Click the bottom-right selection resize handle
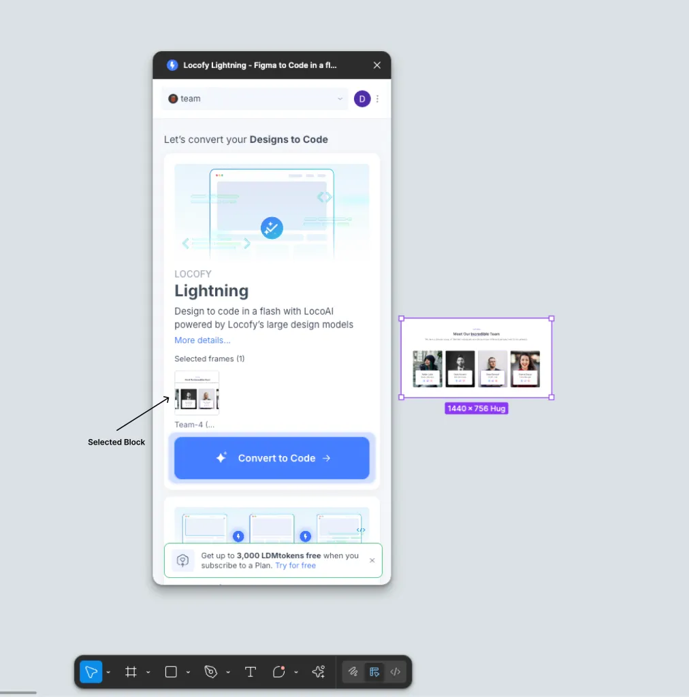Screen dimensions: 689x697 coord(551,398)
